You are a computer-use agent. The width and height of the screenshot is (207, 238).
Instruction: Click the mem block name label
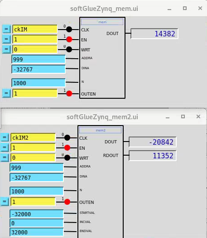pyautogui.click(x=102, y=22)
